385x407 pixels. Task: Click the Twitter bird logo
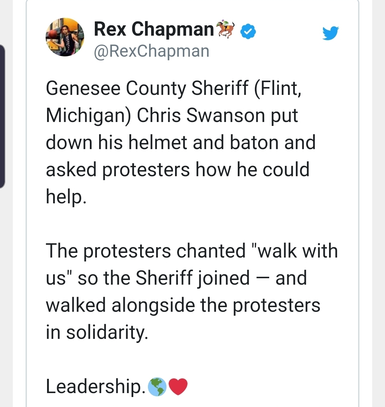pos(330,34)
